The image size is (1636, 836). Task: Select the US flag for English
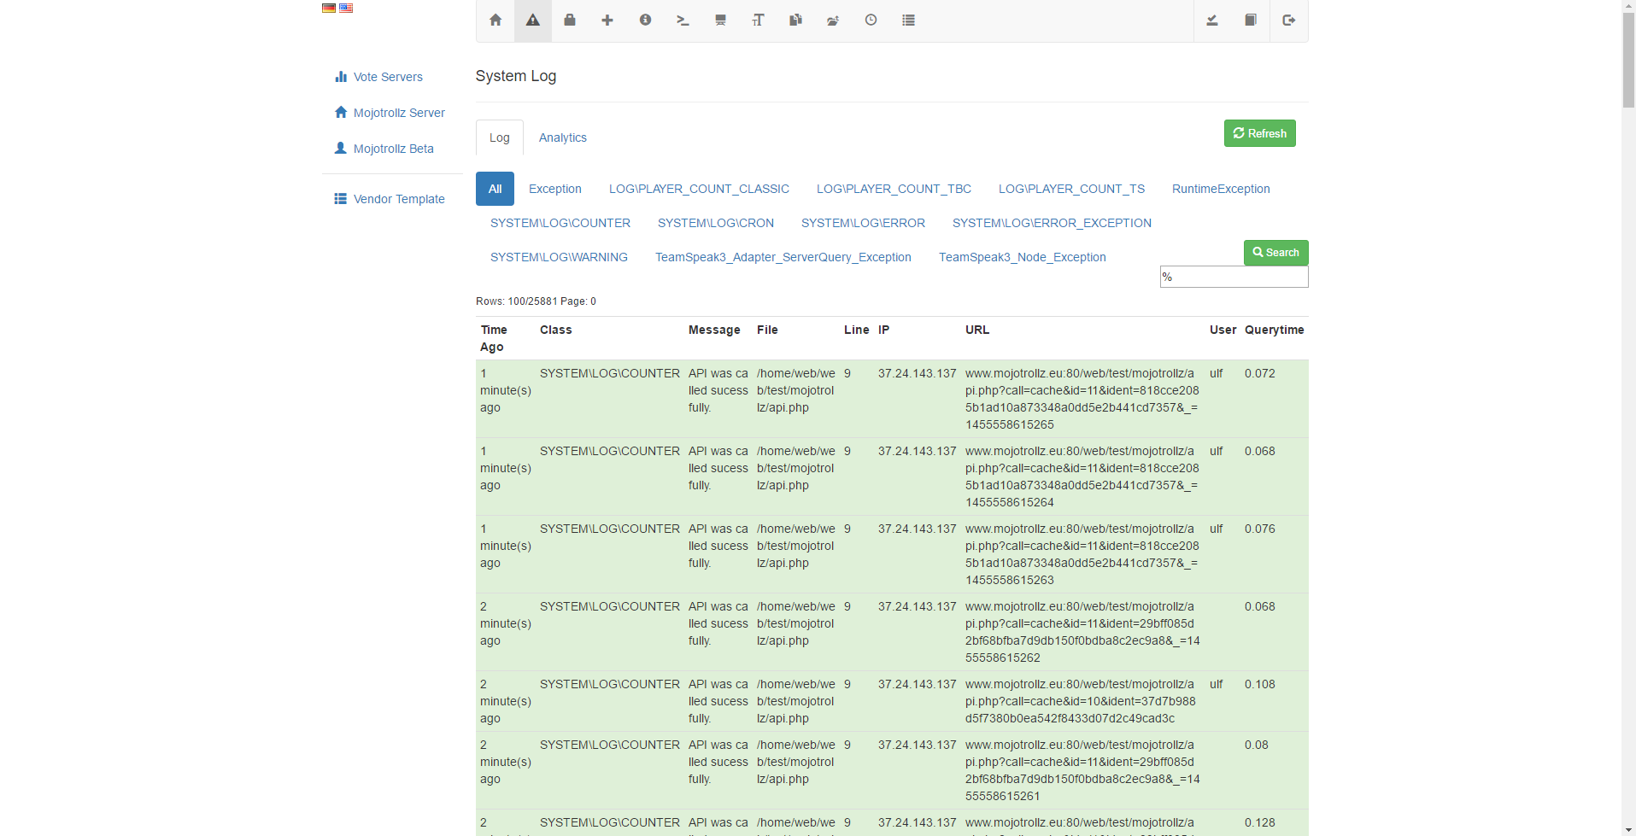click(346, 8)
